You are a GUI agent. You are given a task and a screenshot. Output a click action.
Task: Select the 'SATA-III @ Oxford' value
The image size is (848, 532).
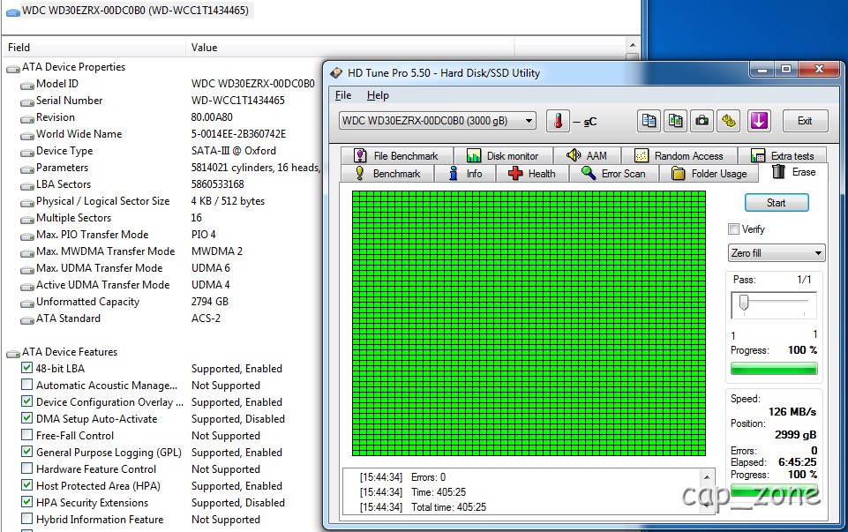click(234, 151)
